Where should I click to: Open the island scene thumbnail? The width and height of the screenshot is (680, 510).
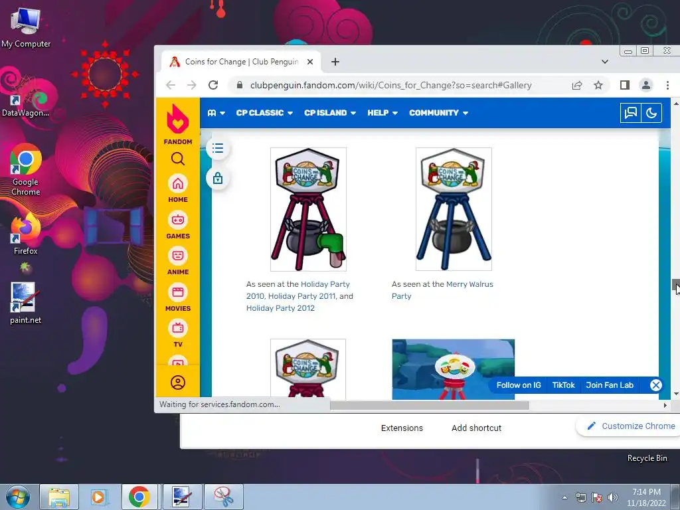[x=453, y=369]
